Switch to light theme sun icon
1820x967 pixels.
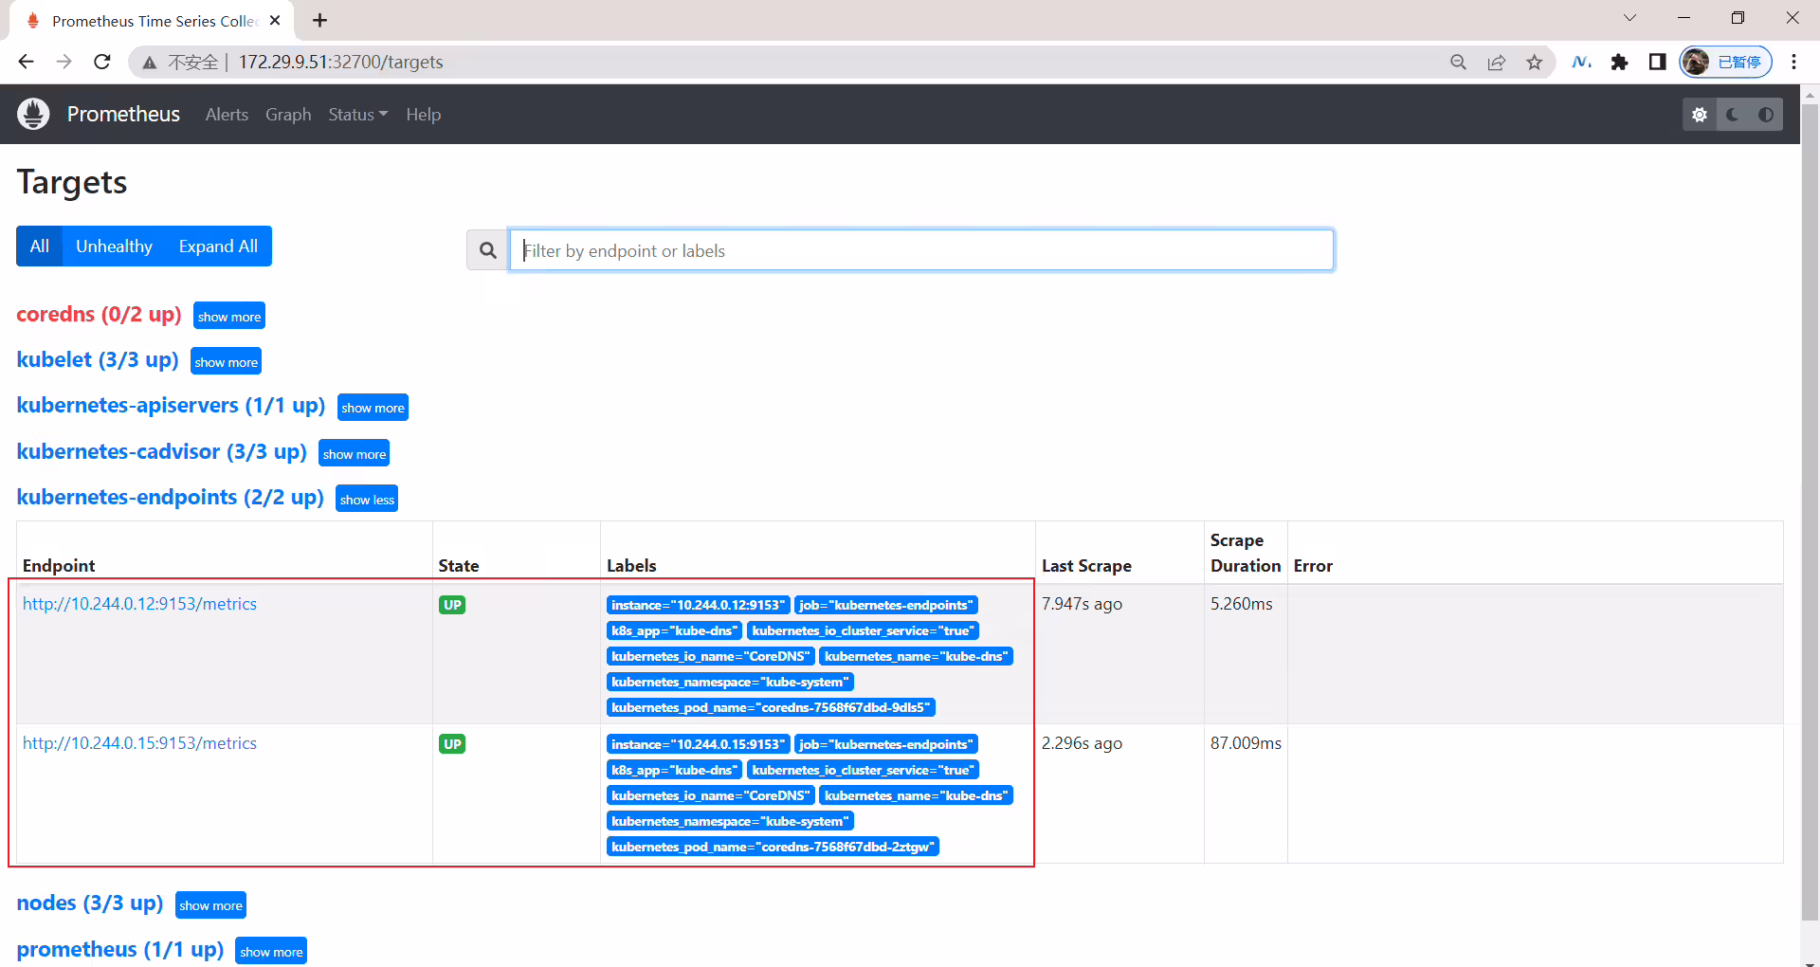click(1700, 115)
